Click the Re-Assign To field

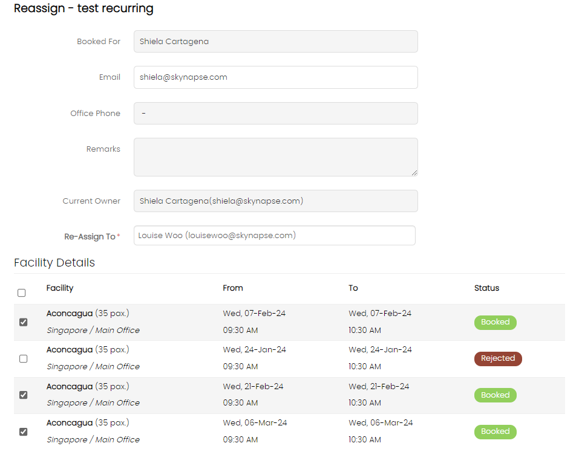(274, 236)
